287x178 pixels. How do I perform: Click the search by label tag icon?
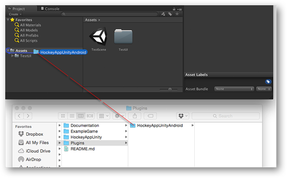[x=170, y=14]
